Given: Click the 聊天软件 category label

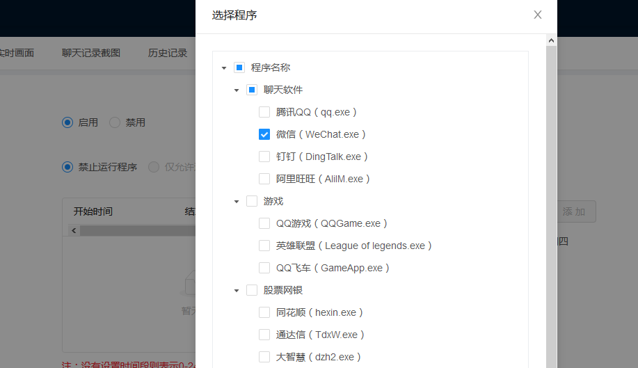Looking at the screenshot, I should coord(283,90).
